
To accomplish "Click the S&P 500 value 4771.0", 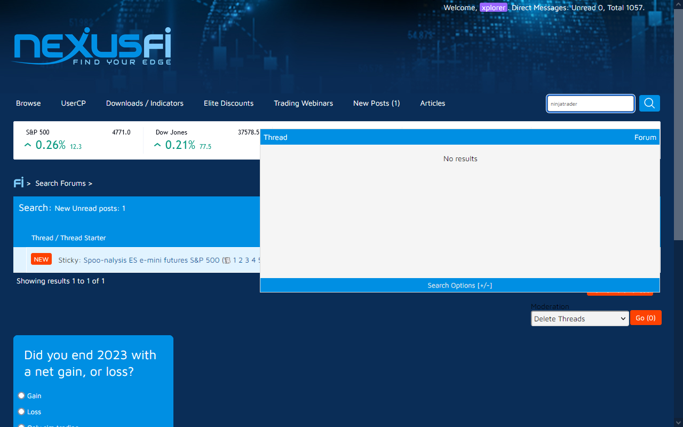I will click(x=121, y=132).
